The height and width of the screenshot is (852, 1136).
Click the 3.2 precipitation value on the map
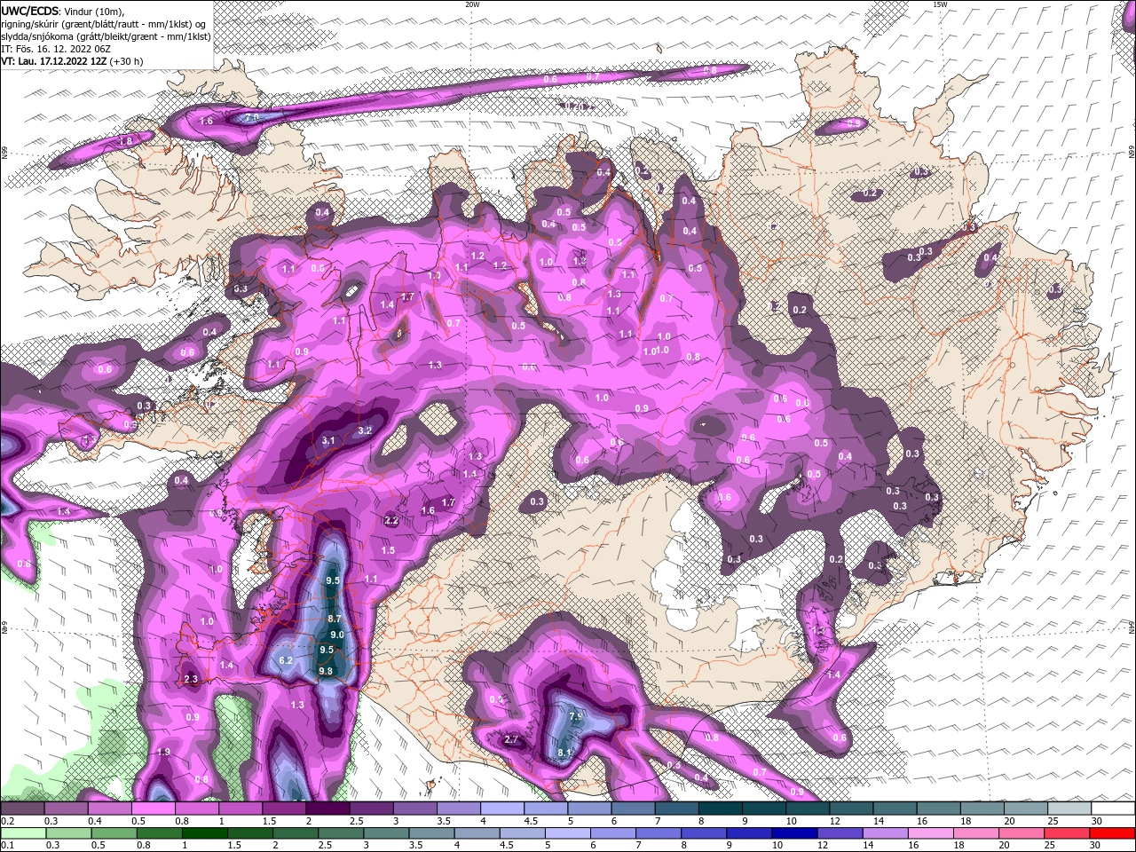(x=364, y=430)
